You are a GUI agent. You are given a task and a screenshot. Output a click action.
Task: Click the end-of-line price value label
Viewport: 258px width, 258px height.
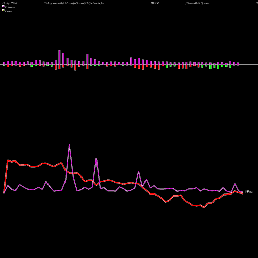[x=248, y=192]
